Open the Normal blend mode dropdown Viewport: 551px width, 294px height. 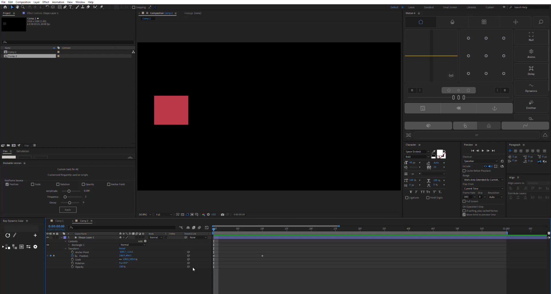pyautogui.click(x=132, y=245)
